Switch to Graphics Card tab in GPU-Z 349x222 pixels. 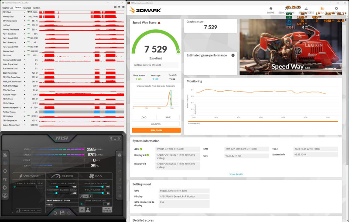[7, 8]
